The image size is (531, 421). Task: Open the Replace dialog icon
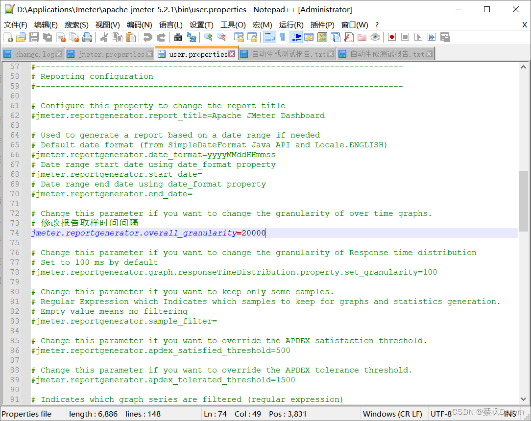[191, 37]
